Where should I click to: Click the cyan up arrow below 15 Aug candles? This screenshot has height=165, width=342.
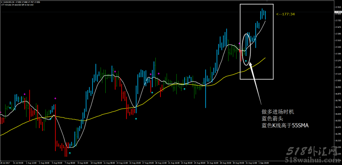tap(136, 119)
